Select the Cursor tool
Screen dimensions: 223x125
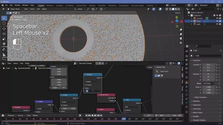pos(4,23)
